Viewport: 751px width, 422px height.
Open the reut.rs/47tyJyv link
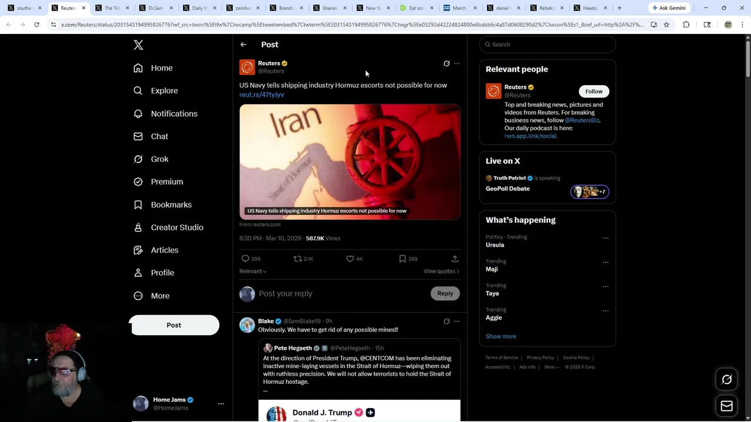(262, 94)
